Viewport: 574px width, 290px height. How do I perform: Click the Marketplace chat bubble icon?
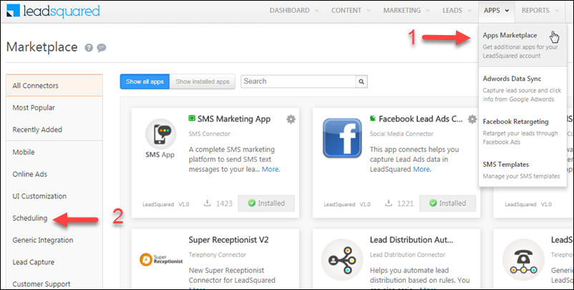point(102,47)
